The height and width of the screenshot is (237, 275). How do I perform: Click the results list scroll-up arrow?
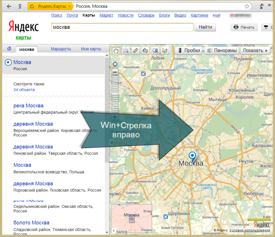click(107, 55)
